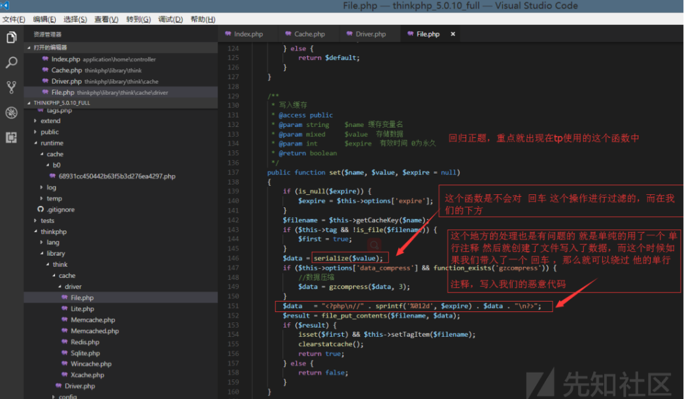Click clearstatcache() on line 155
Screen dimensions: 684x399
coord(331,344)
